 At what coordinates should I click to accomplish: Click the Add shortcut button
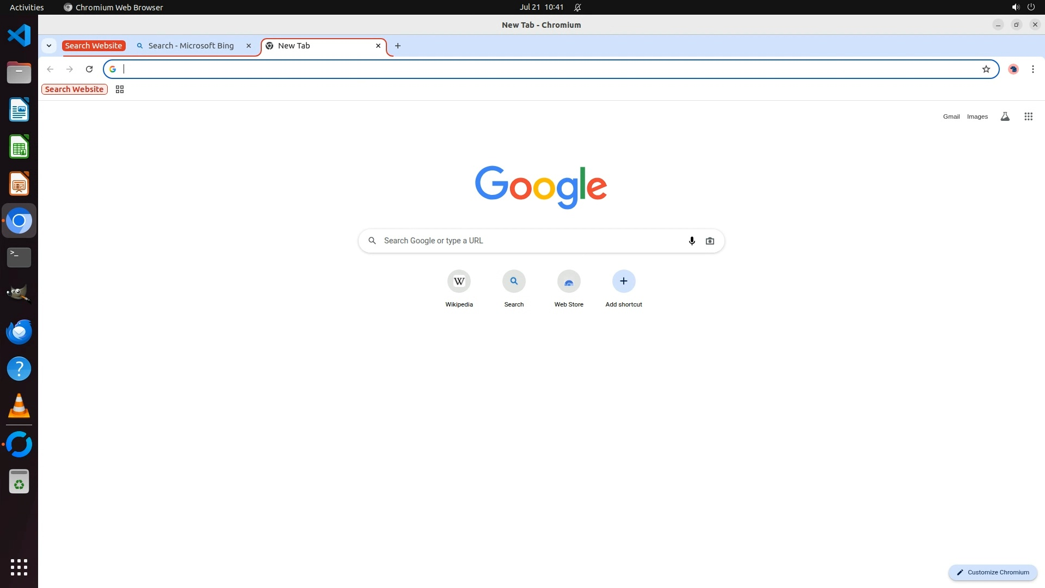624,281
